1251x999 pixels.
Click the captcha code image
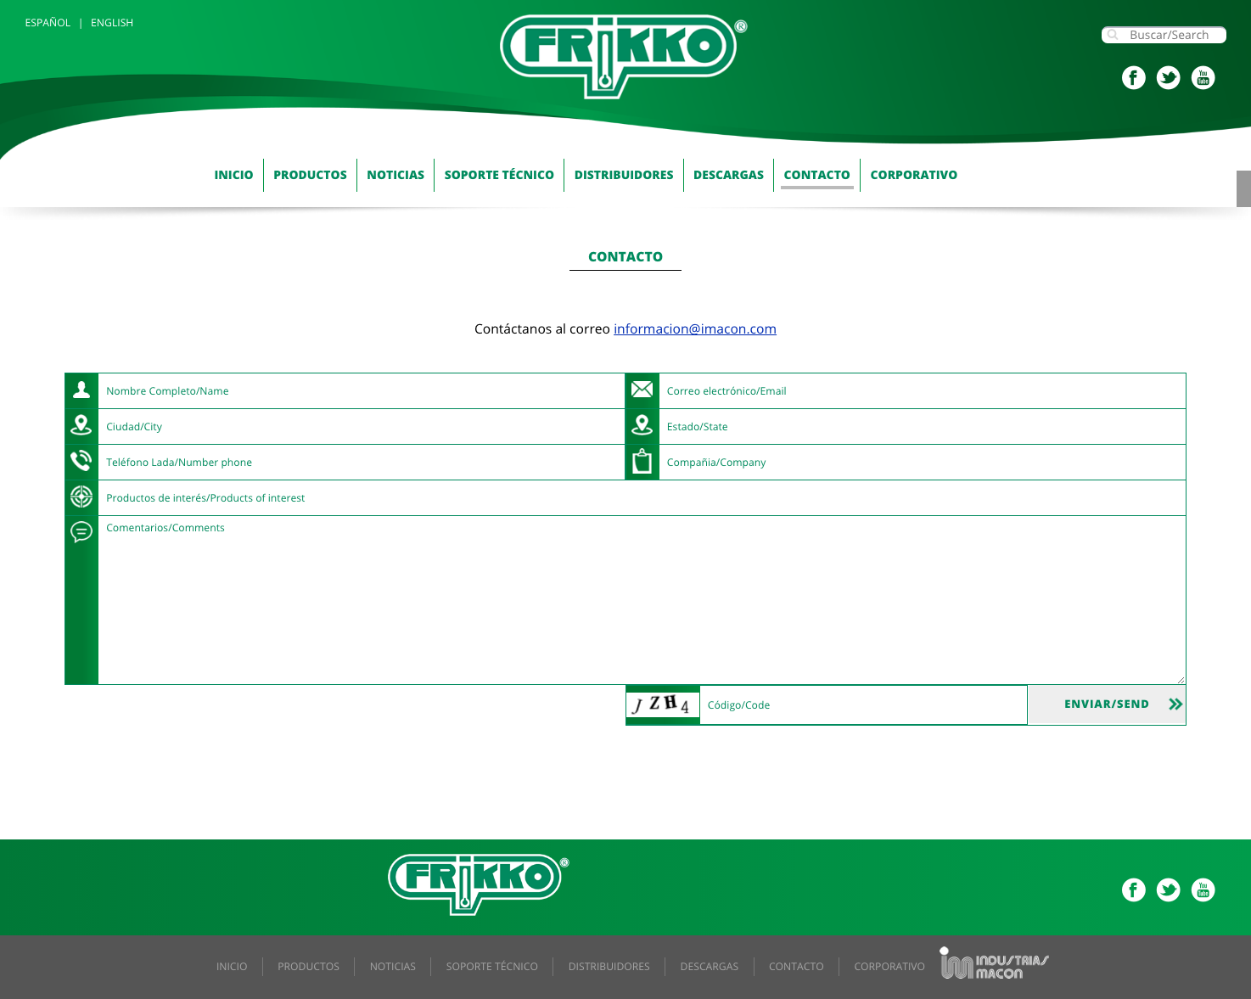pos(662,704)
